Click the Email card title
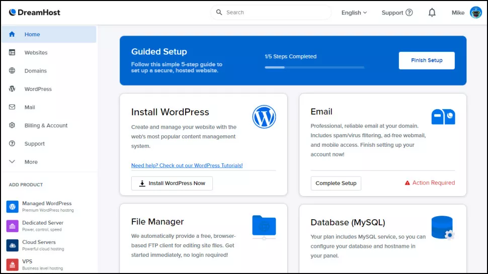The width and height of the screenshot is (488, 274). [321, 112]
